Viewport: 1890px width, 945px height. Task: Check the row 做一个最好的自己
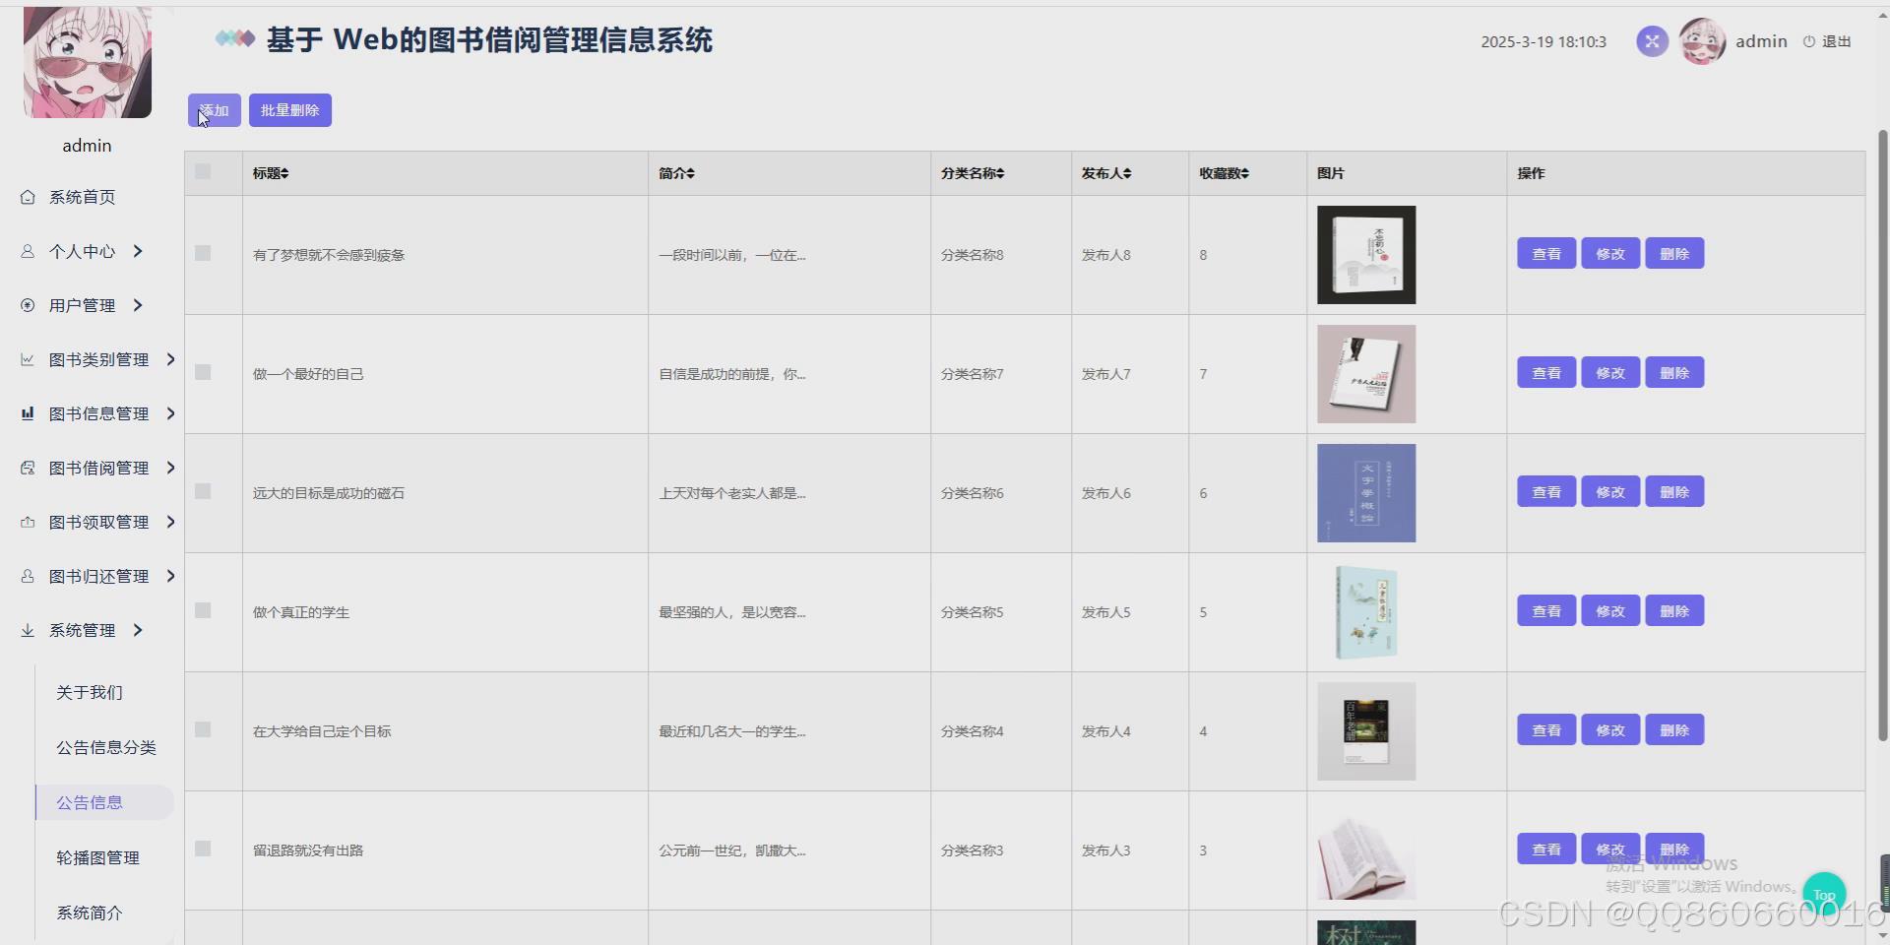tap(203, 372)
